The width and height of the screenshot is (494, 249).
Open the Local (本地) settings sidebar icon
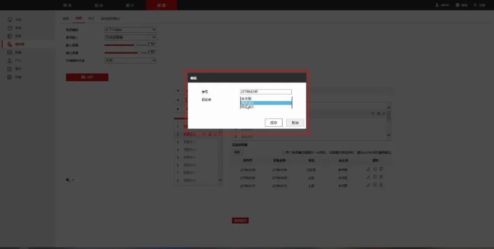[10, 20]
